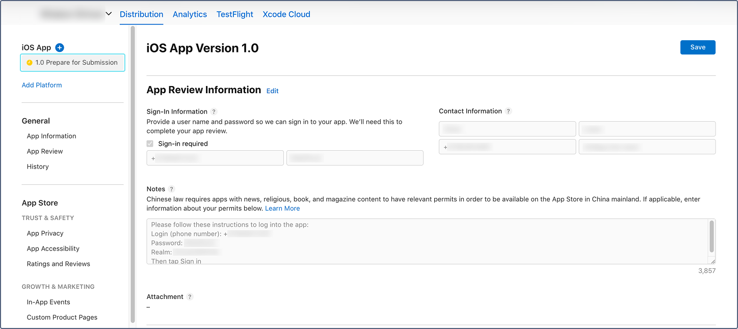This screenshot has height=329, width=738.
Task: Click the sidebar vertical scrollbar
Action: (x=133, y=175)
